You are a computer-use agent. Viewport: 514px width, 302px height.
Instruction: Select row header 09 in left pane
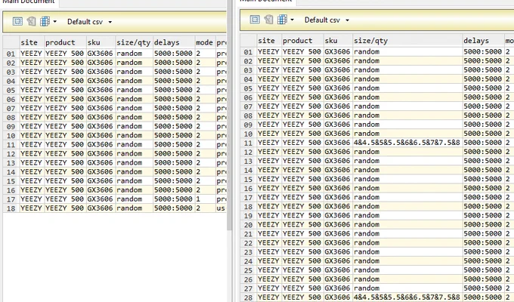click(11, 126)
